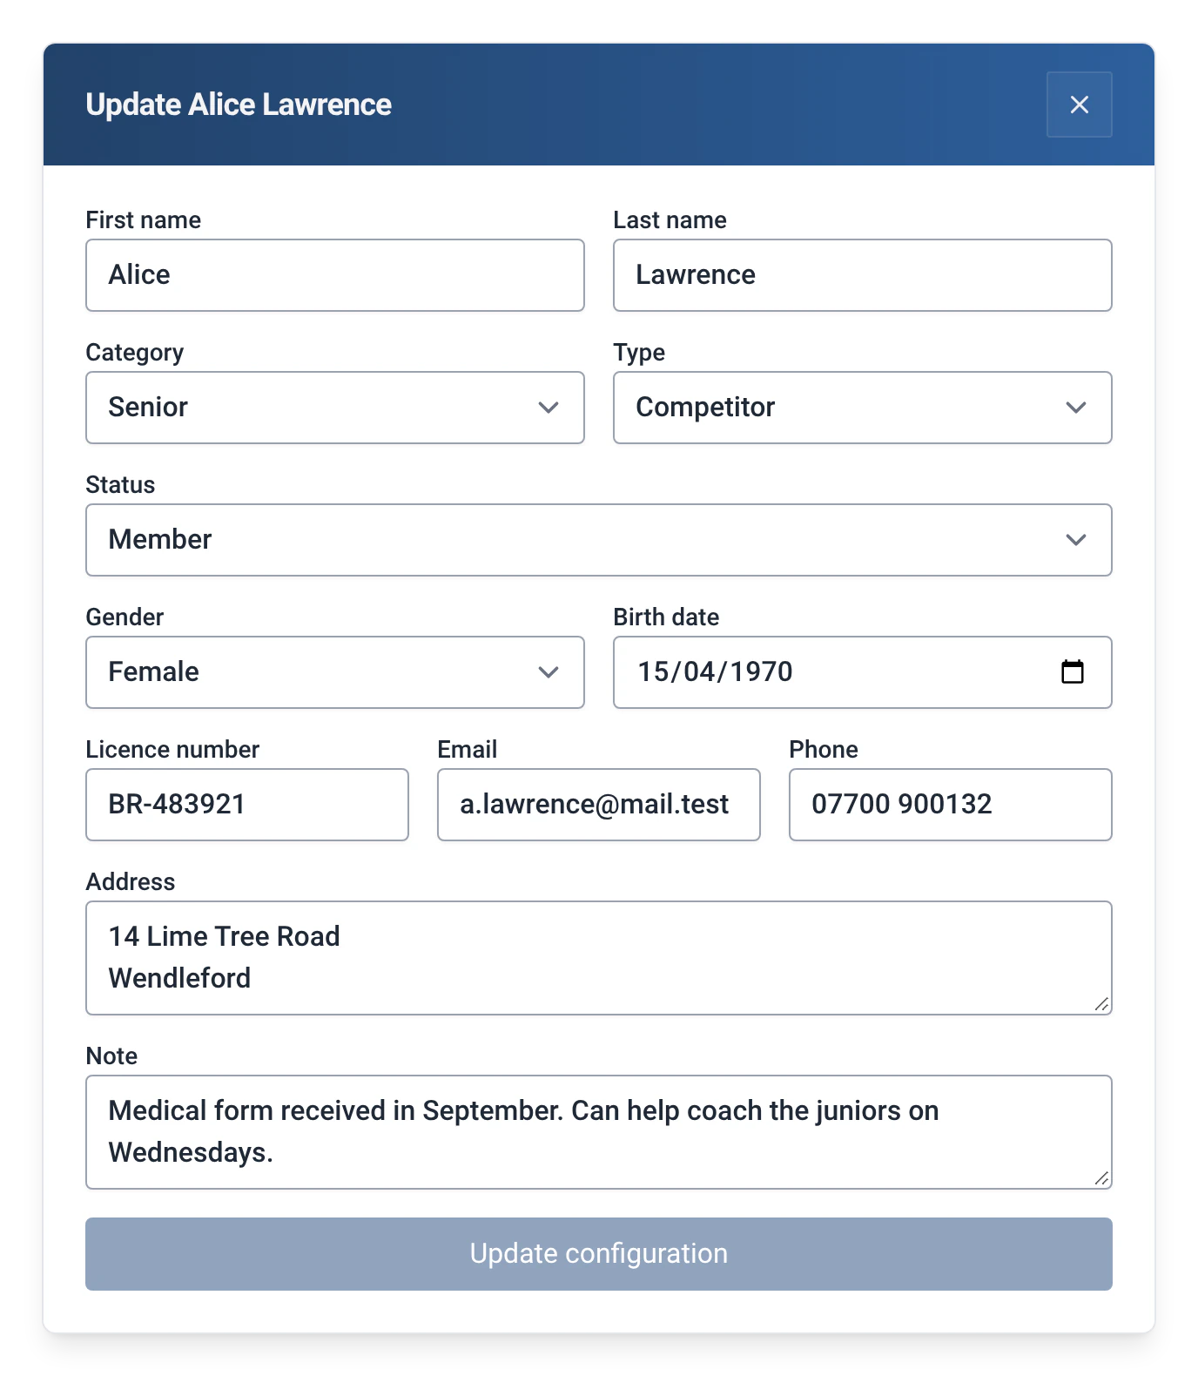Screen dimensions: 1198x1376
Task: Click the 'Phone' label
Action: point(824,749)
